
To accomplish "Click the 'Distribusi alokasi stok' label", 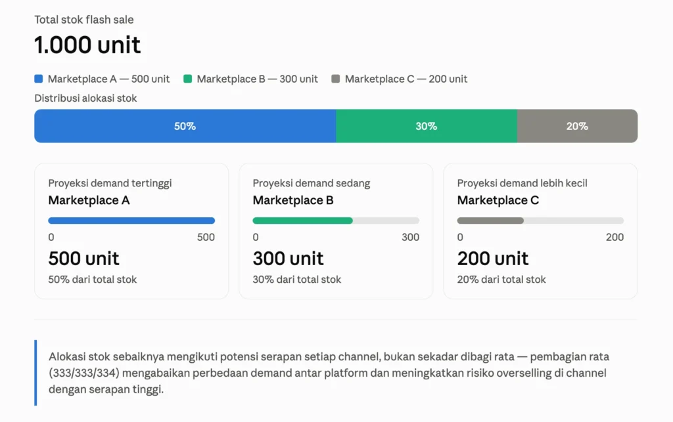I will (85, 98).
